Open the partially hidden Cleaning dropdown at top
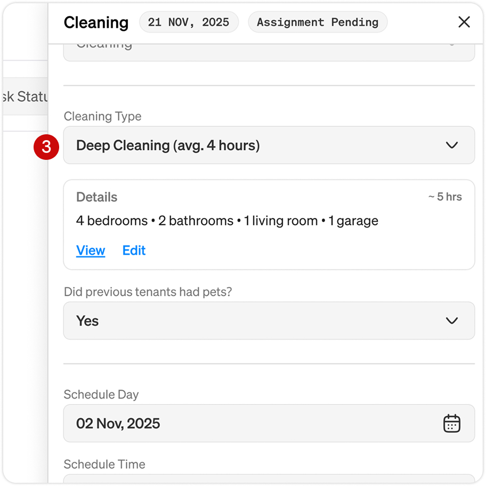The width and height of the screenshot is (486, 486). [269, 52]
